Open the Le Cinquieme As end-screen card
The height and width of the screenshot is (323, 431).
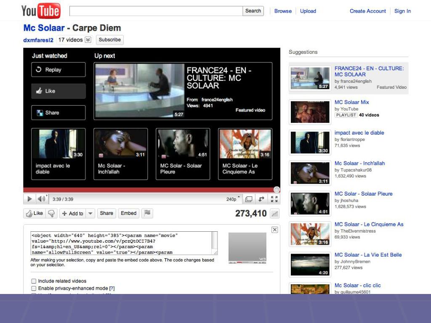245,154
